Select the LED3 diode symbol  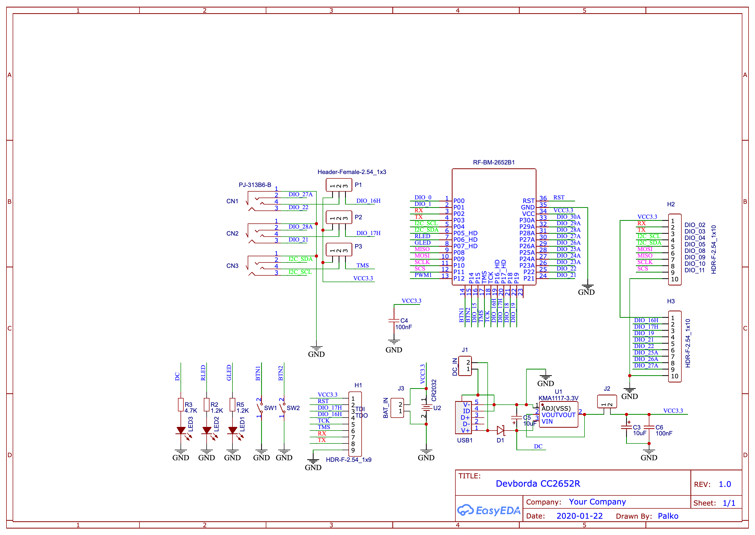coord(181,430)
